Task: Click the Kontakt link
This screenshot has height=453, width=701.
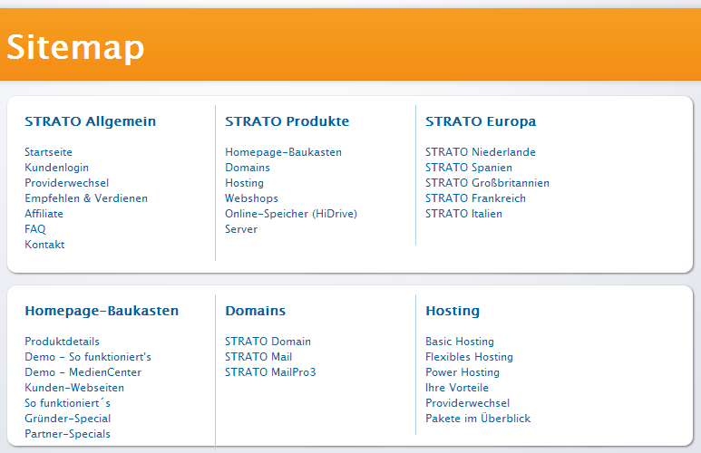Action: [44, 245]
